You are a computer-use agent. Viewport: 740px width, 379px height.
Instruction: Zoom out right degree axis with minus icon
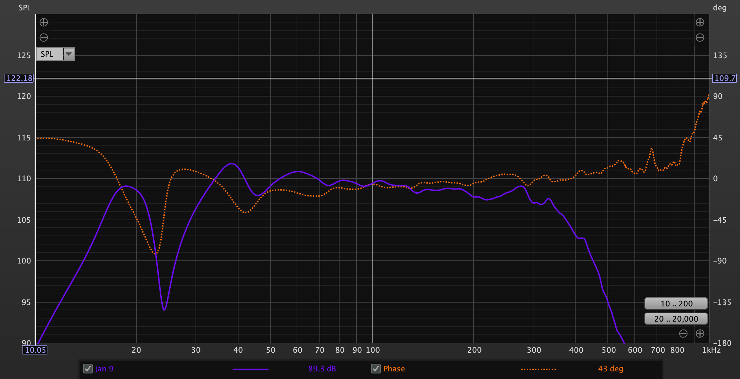click(700, 37)
